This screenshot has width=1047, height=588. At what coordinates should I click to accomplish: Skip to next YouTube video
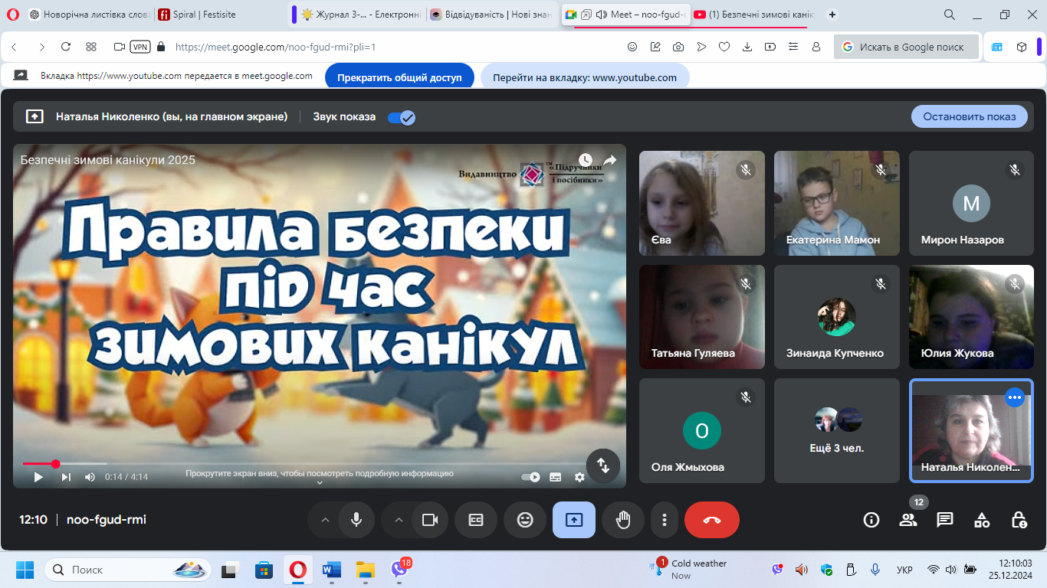66,477
